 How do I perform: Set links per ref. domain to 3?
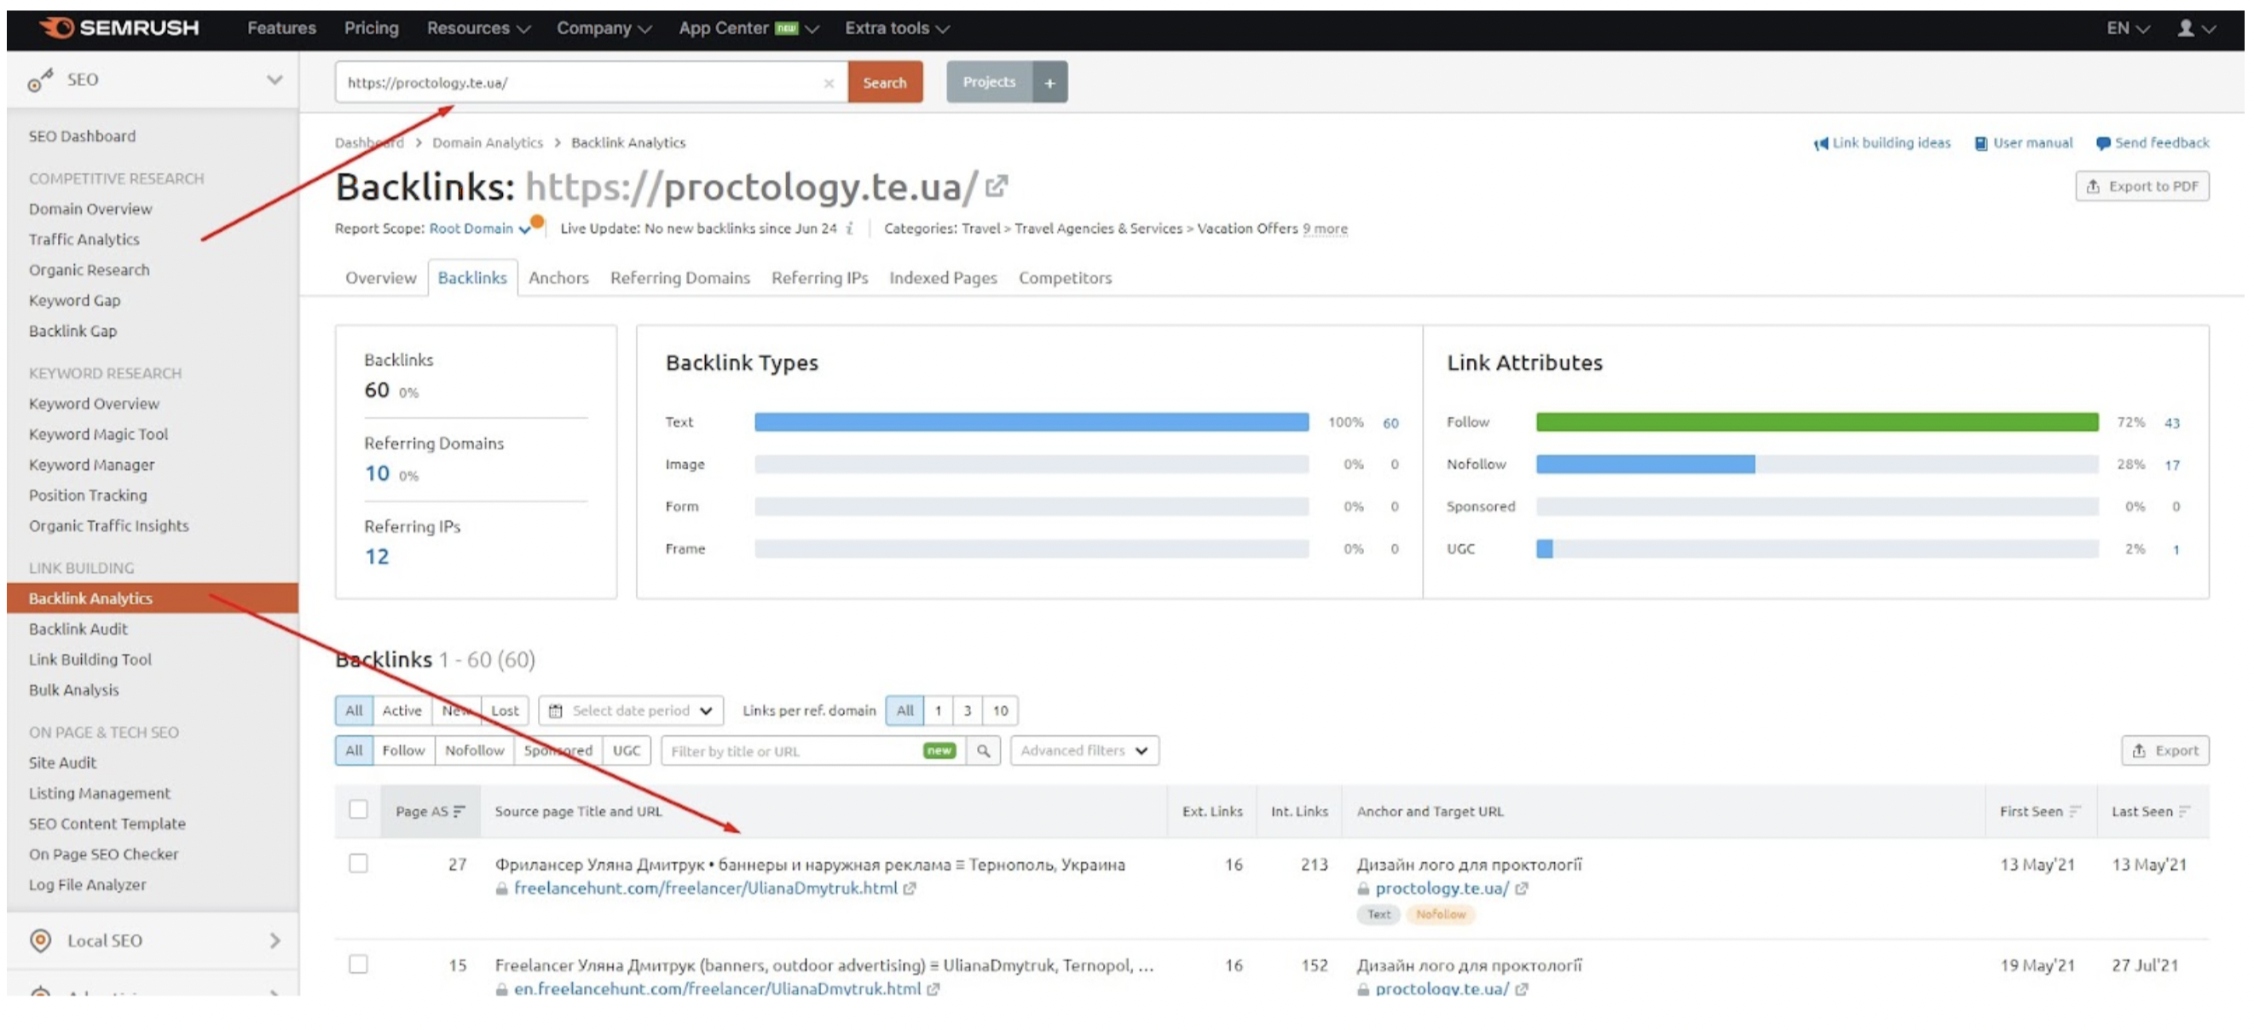pyautogui.click(x=967, y=710)
